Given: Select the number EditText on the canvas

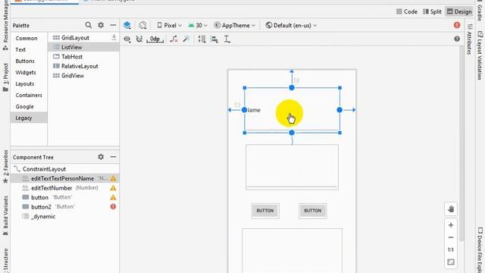Looking at the screenshot, I should coord(292,167).
